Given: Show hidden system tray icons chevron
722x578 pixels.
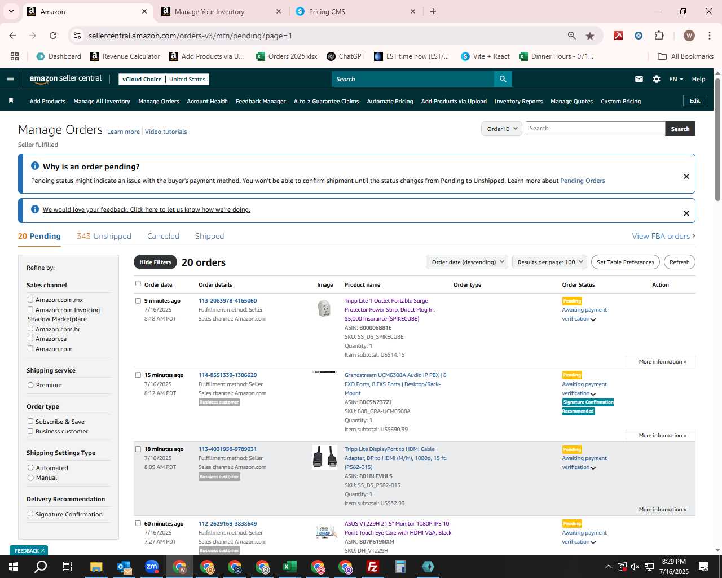Looking at the screenshot, I should click(x=608, y=567).
